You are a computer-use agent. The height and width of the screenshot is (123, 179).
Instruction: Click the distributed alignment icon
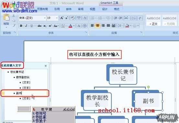114,25
